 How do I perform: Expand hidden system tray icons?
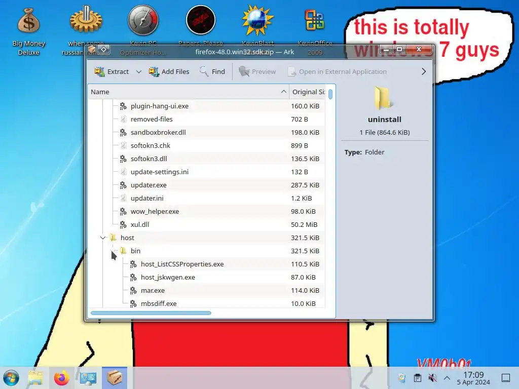447,378
